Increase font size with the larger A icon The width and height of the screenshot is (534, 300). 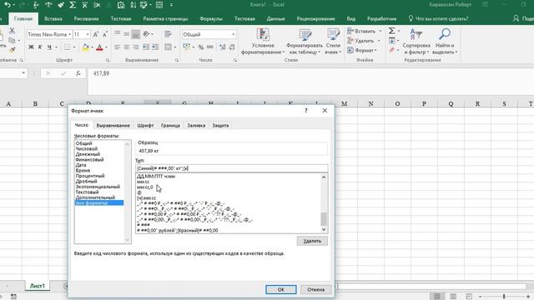(96, 34)
